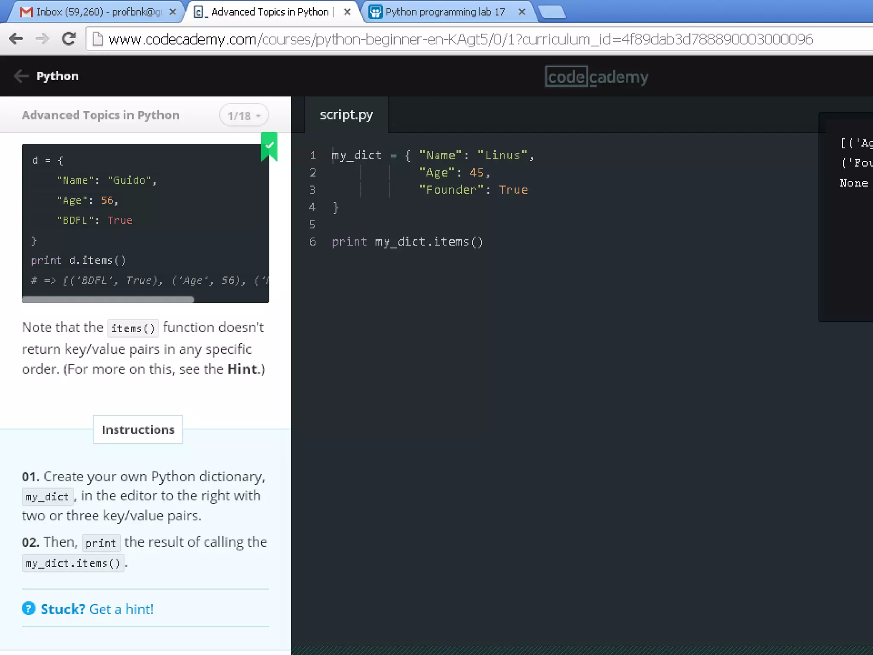Open the Stuck? Get a hint! link
The width and height of the screenshot is (873, 655).
pyautogui.click(x=97, y=609)
